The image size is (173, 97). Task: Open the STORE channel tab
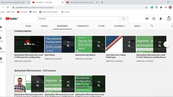point(101,26)
